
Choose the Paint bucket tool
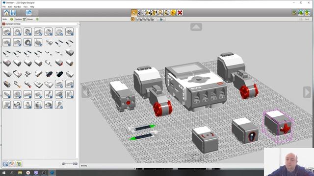pyautogui.click(x=167, y=13)
